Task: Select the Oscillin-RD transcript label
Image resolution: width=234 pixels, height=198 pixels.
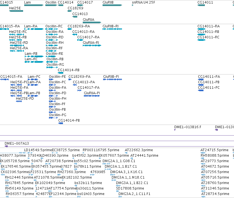Action: (55, 37)
